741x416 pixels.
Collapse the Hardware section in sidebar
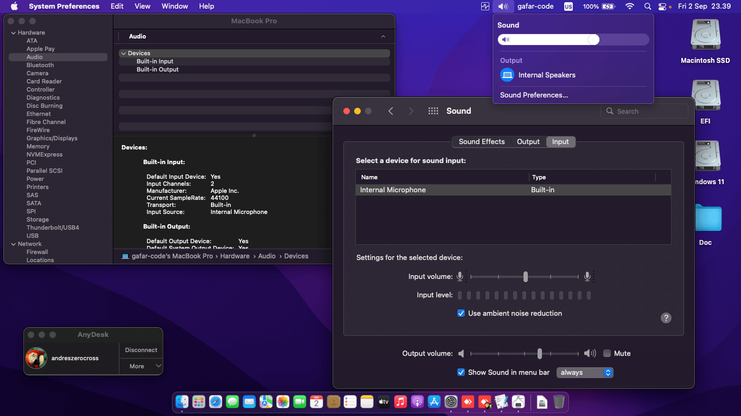coord(14,32)
